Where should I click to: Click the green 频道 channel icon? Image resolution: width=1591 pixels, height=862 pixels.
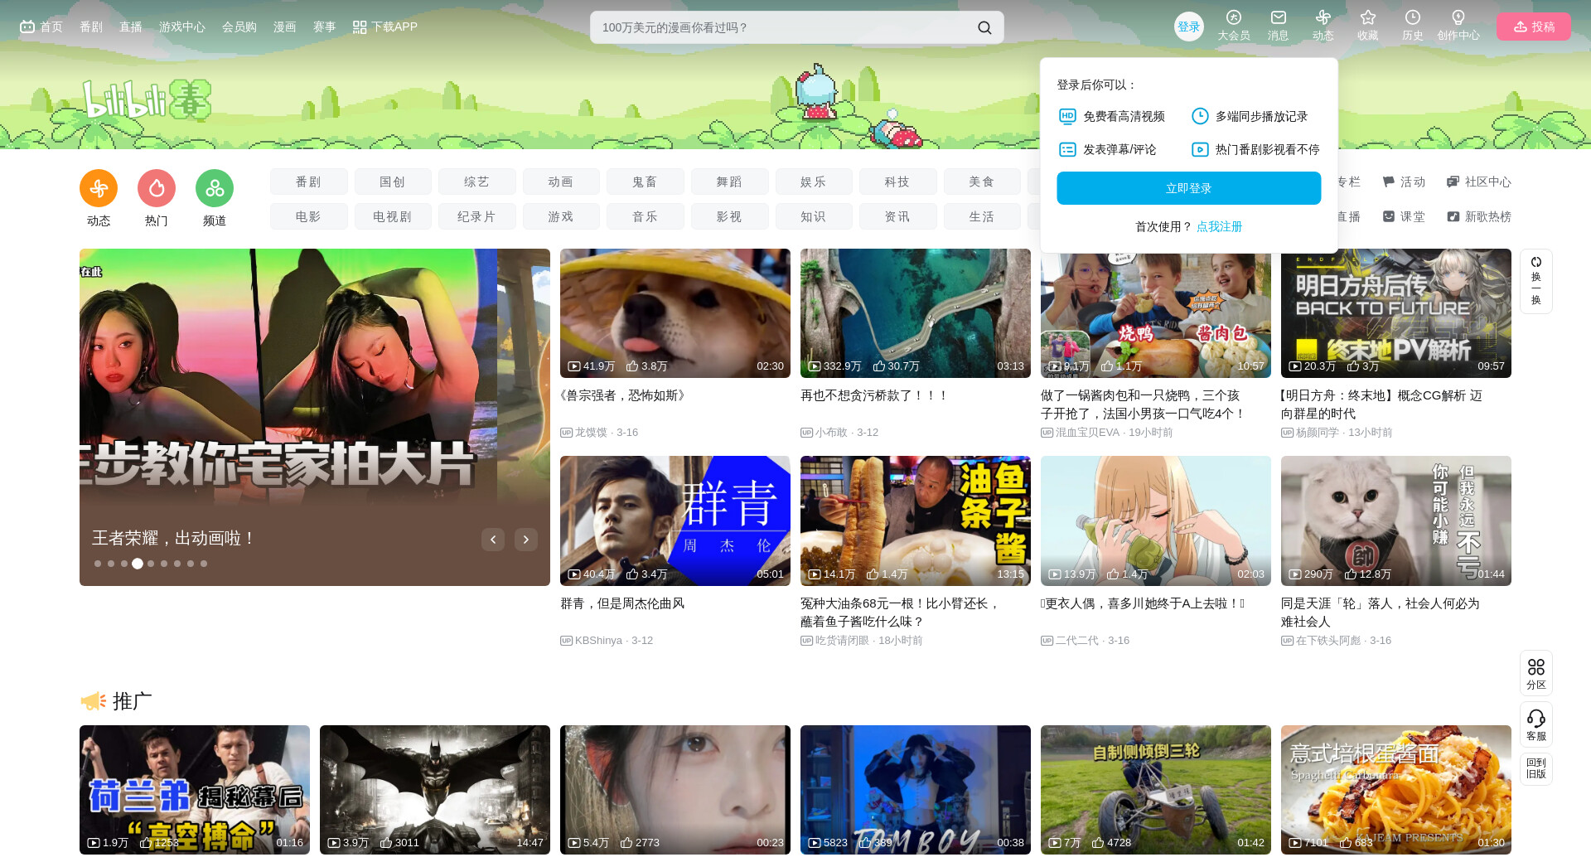[x=215, y=189]
